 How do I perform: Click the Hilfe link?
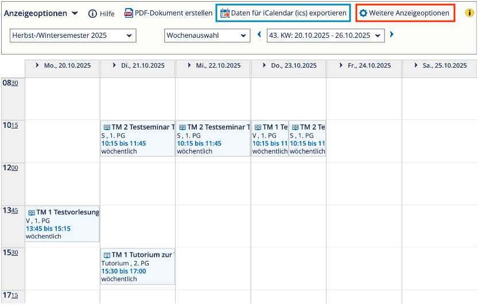tap(107, 14)
